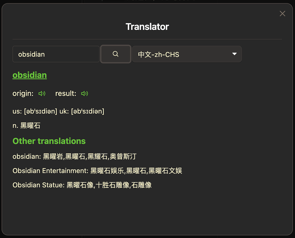Click the origin label next to its speaker

coord(23,93)
